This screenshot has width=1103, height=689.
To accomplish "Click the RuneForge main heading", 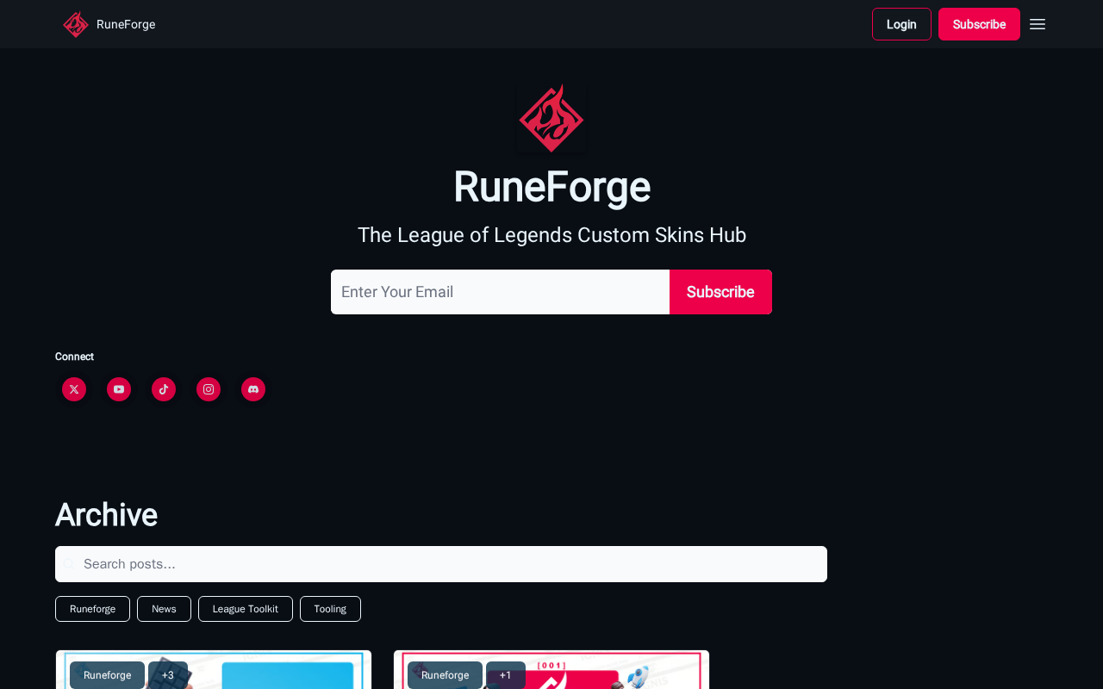I will 551,187.
